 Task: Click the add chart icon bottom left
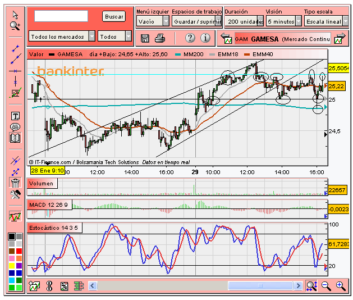click(x=34, y=286)
